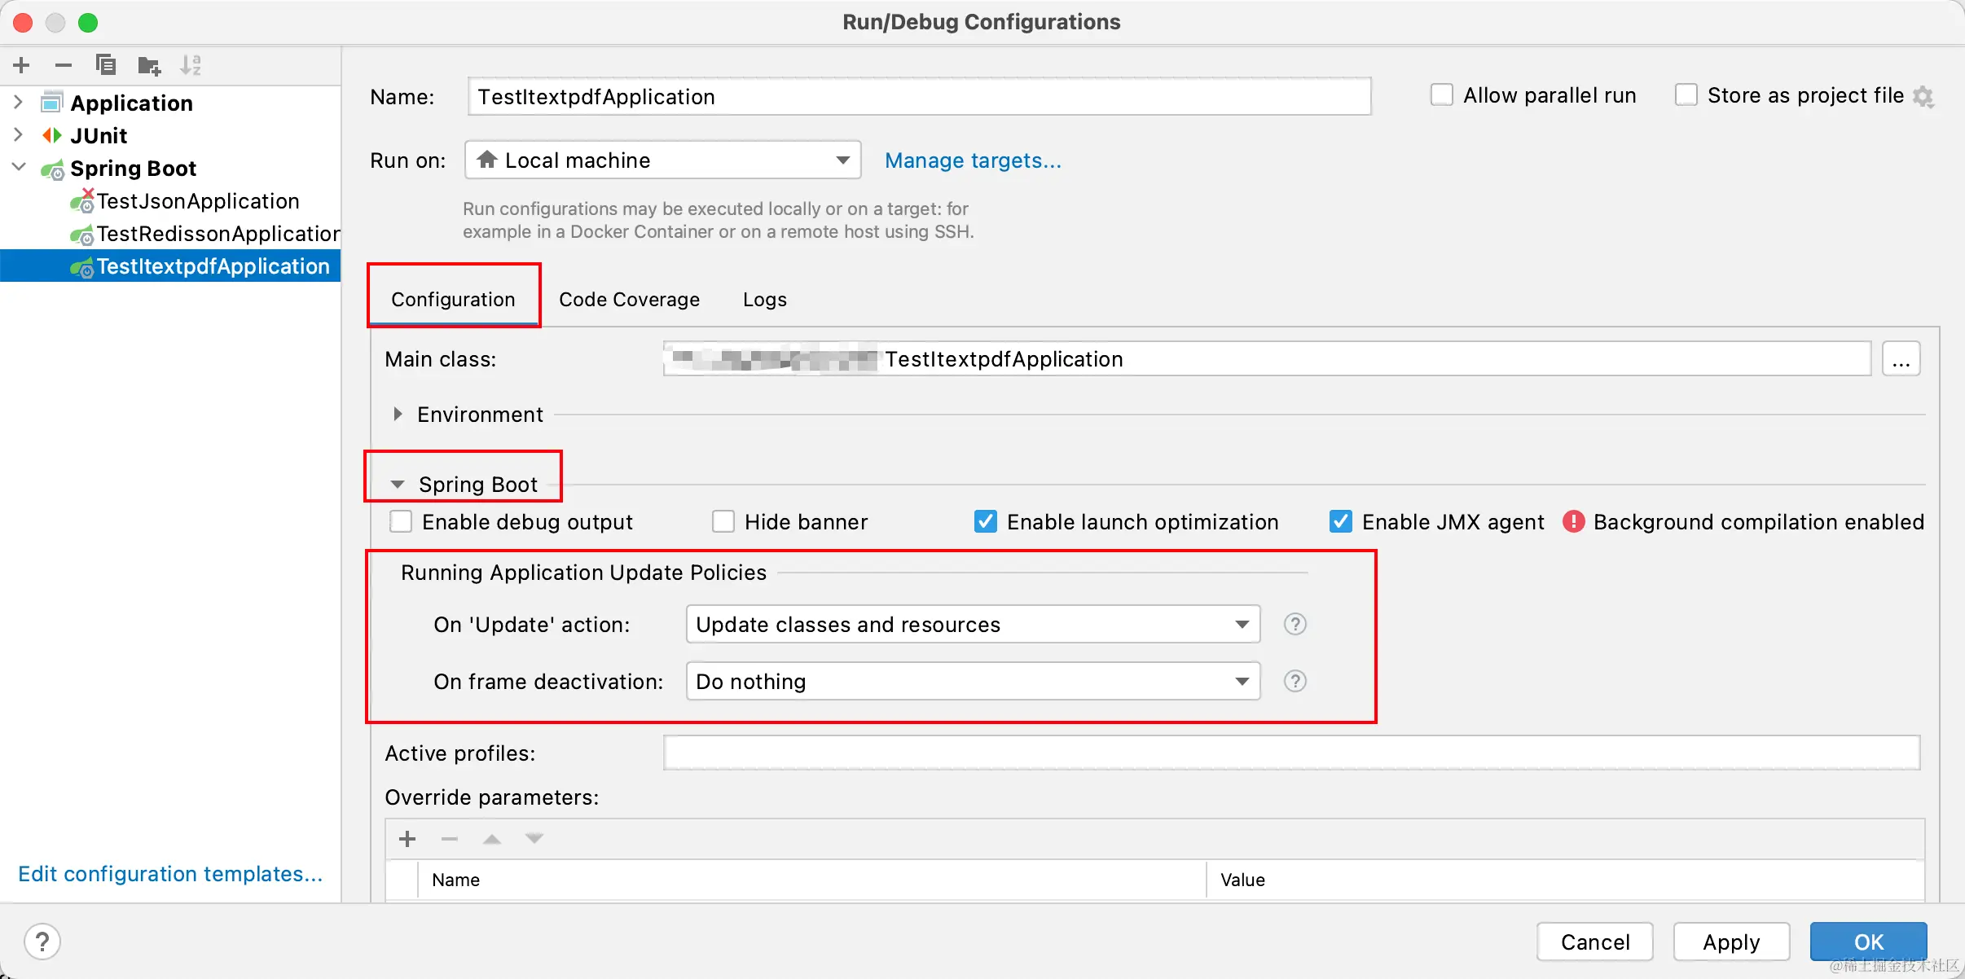Sort configurations alphabetically
This screenshot has width=1965, height=979.
click(191, 65)
